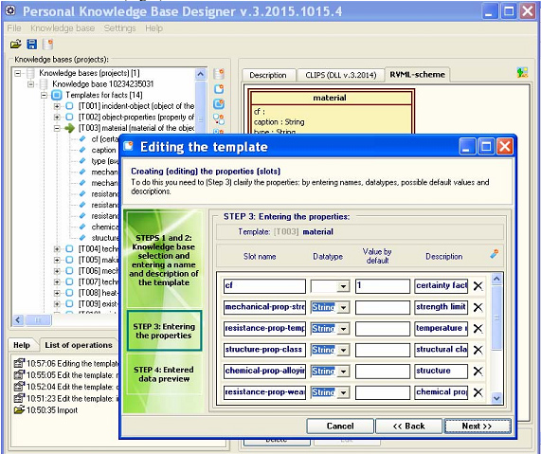
Task: Click scroll-left arrow of the tree panel
Action: (18, 320)
